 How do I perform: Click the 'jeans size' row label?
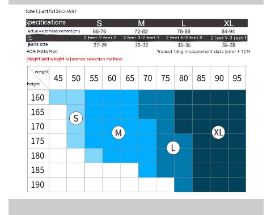point(38,44)
